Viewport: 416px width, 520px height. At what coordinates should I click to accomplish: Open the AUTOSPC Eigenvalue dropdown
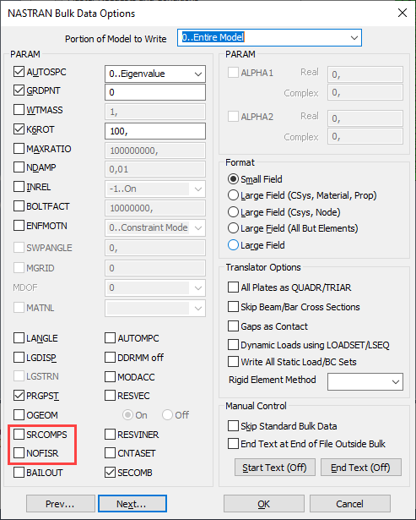(155, 74)
